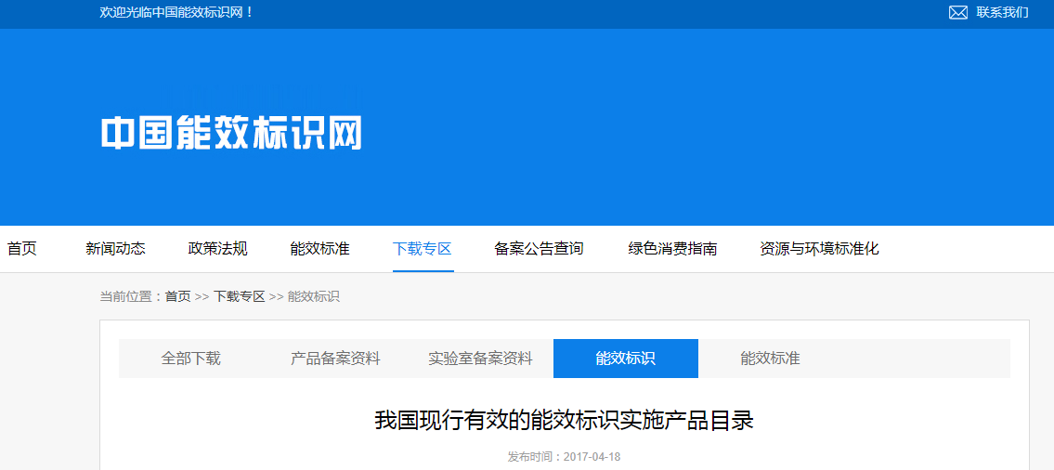The image size is (1054, 470).
Task: Switch to the 全部下载 tab
Action: 191,359
